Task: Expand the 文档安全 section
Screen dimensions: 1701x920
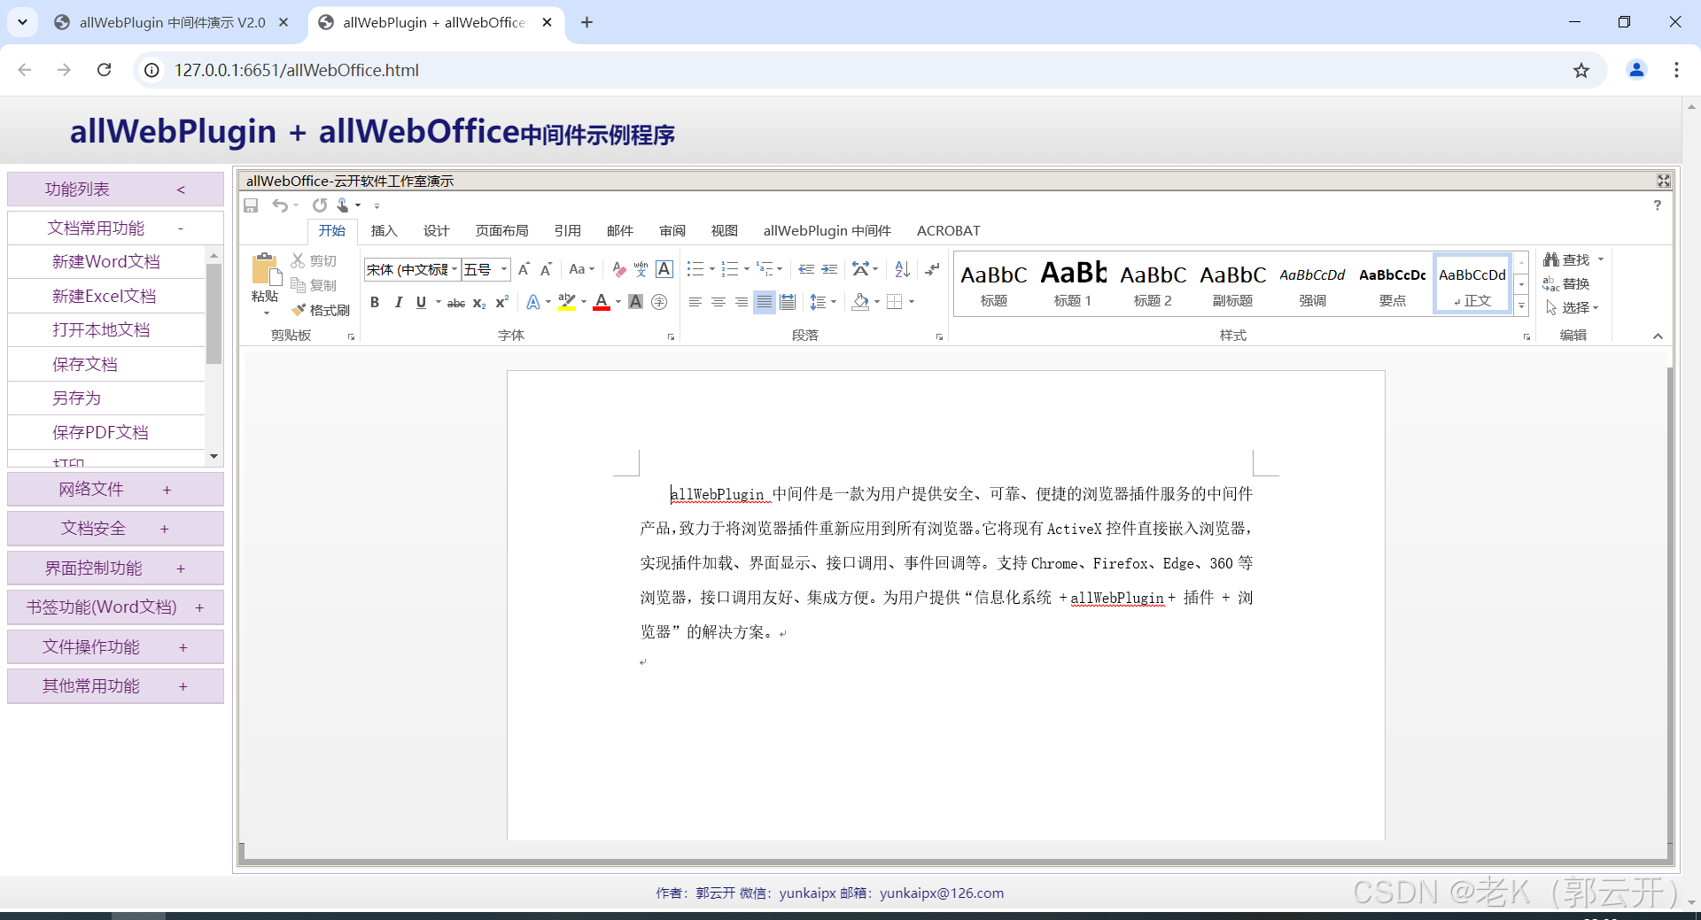Action: click(115, 529)
